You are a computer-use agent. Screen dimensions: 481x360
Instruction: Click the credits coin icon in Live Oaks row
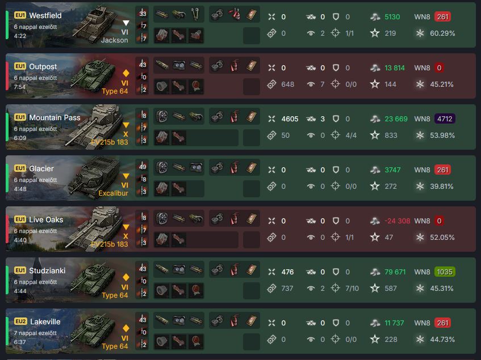[x=375, y=221]
